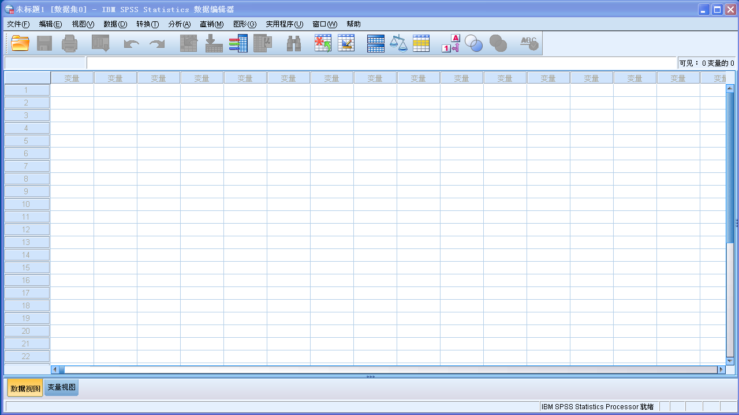The height and width of the screenshot is (415, 739).
Task: Open the 图形(G) menu
Action: [x=244, y=24]
